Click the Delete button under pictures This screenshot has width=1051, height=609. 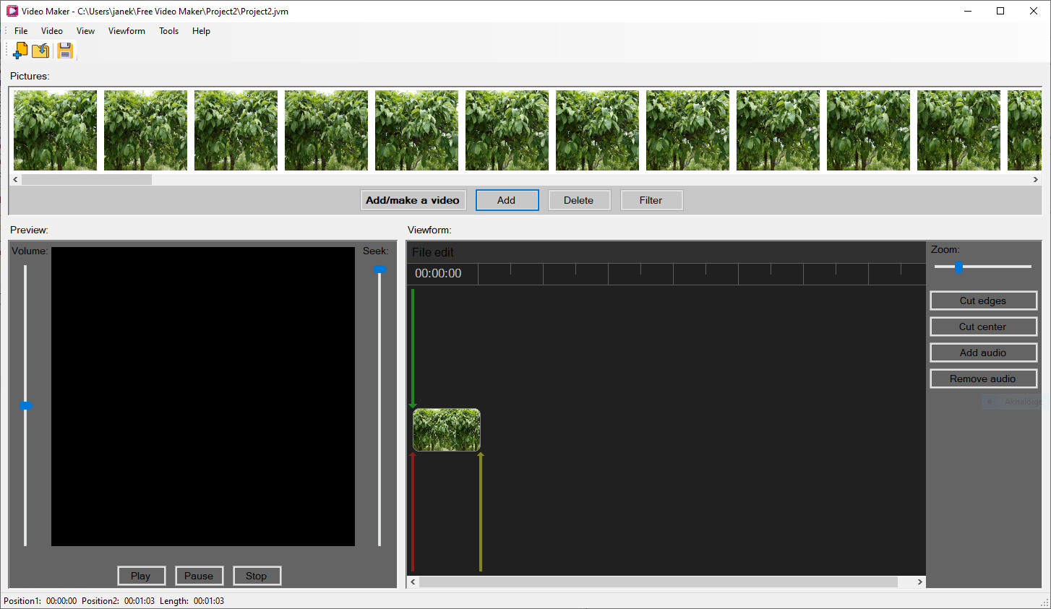click(x=578, y=200)
